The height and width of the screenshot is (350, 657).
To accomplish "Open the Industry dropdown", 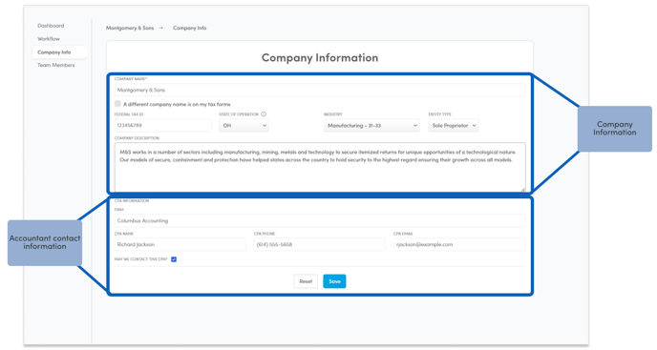I will (x=371, y=125).
